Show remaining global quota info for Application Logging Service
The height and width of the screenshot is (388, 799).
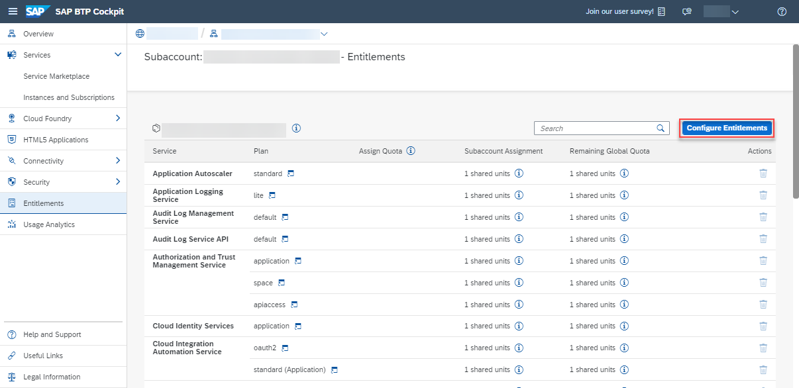coord(624,195)
